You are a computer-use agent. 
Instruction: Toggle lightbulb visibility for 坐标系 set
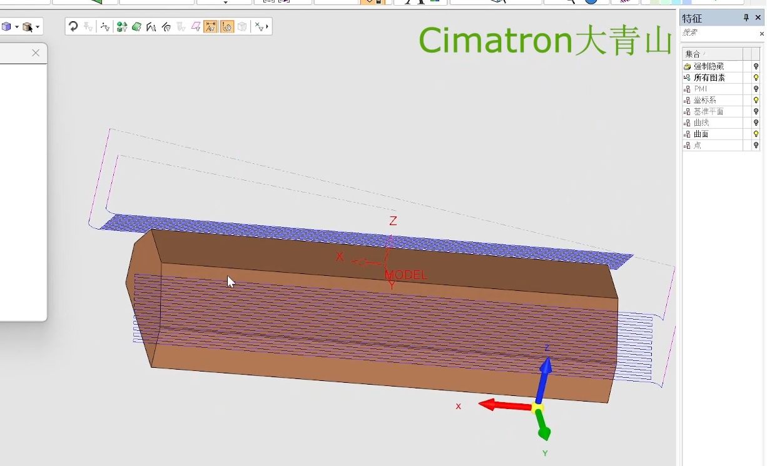coord(756,100)
